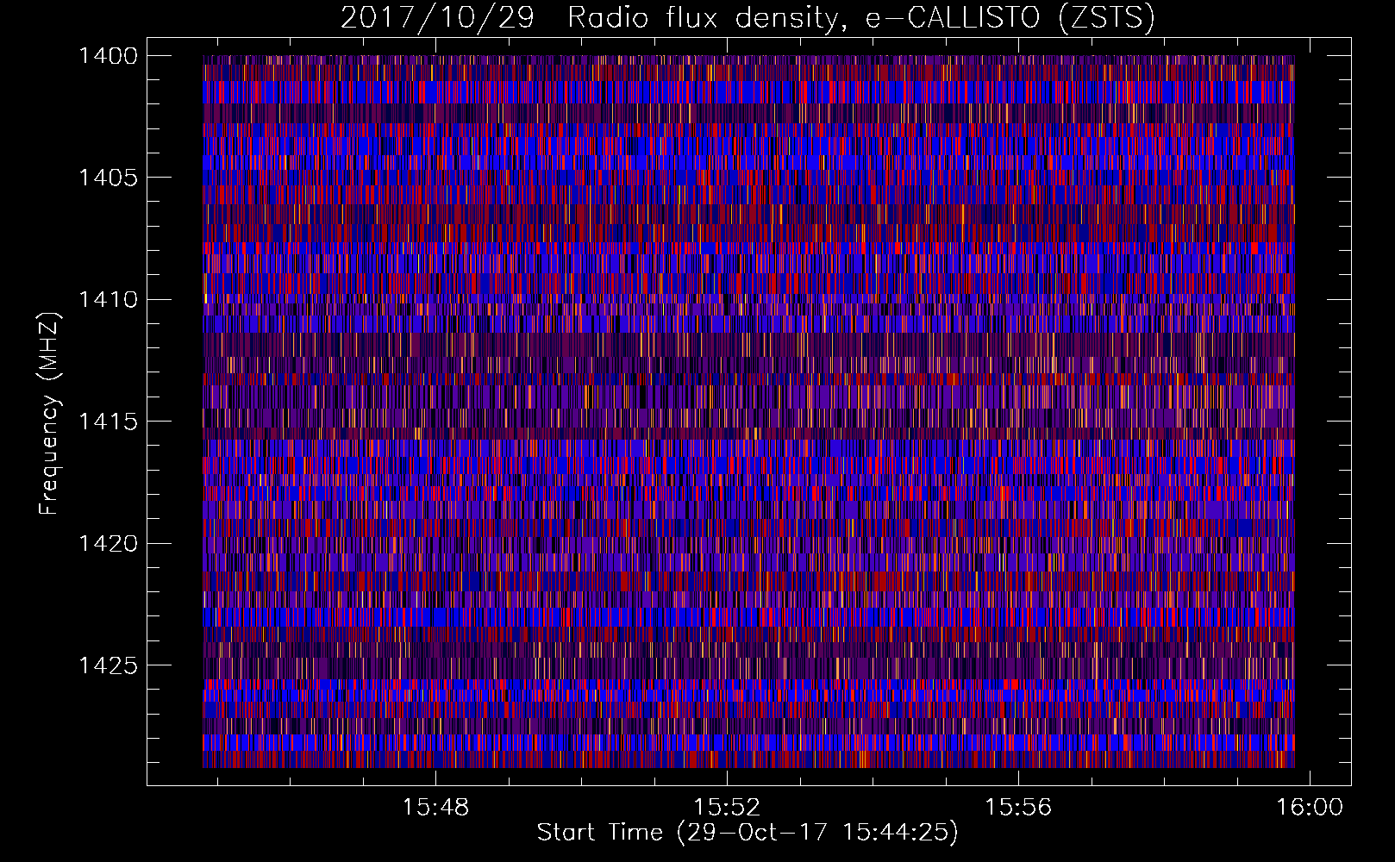Screen dimensions: 1395x862
Task: Click the 15:48 time tick label
Action: pyautogui.click(x=436, y=808)
